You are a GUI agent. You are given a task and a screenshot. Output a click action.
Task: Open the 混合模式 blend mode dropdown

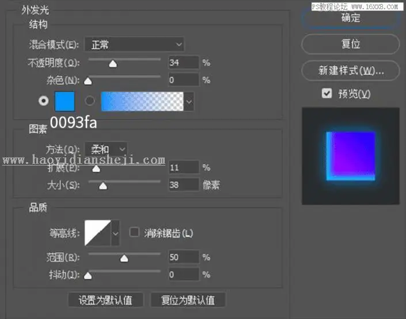click(134, 44)
